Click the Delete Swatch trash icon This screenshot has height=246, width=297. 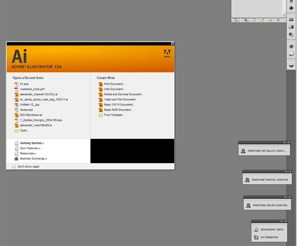point(278,20)
